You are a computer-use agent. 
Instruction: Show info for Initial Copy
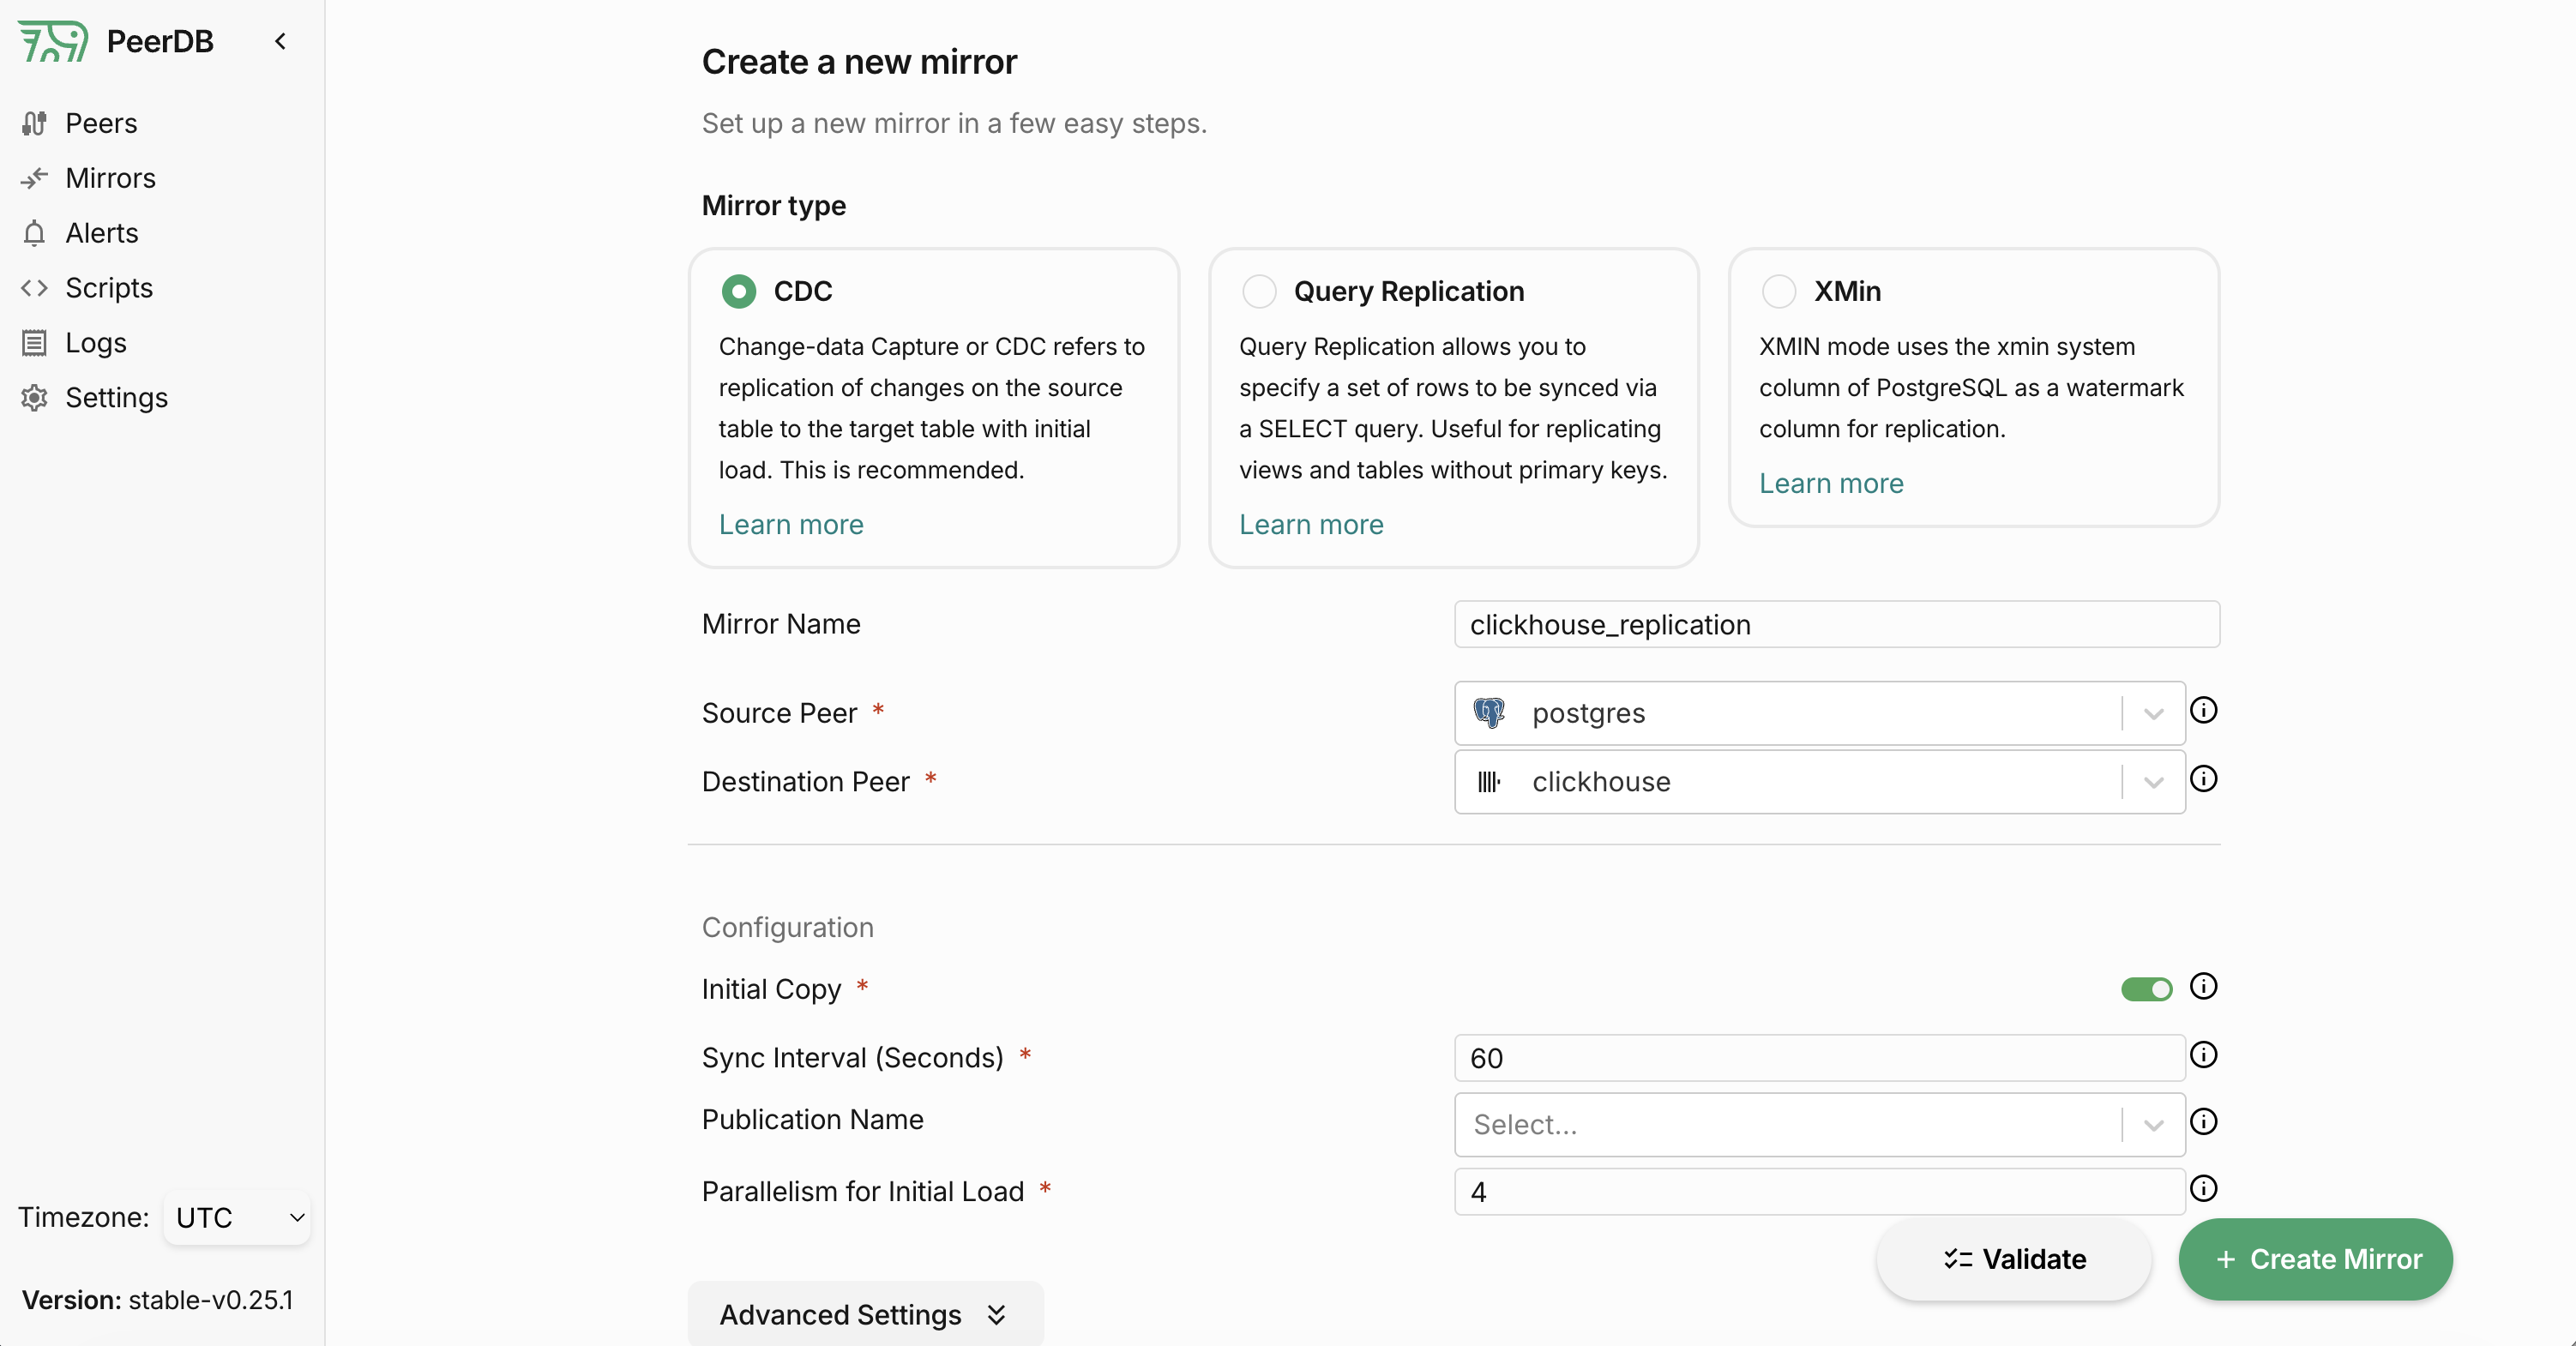2204,986
